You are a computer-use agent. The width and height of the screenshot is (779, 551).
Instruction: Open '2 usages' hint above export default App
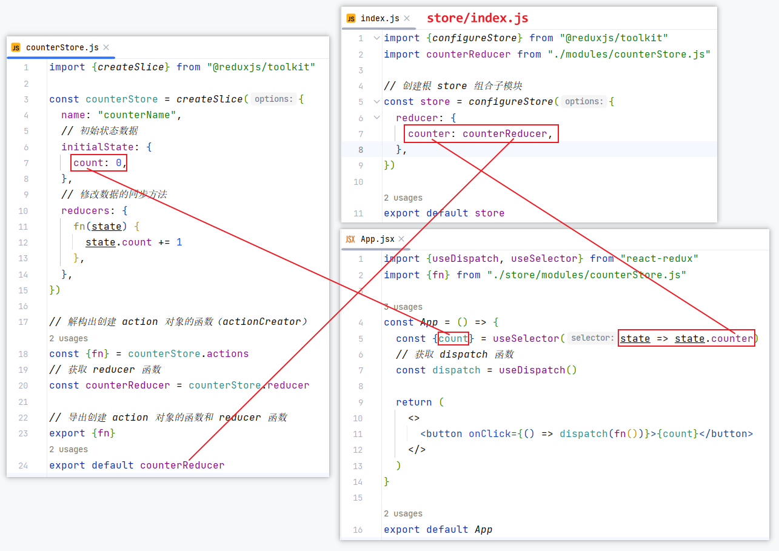(x=403, y=513)
